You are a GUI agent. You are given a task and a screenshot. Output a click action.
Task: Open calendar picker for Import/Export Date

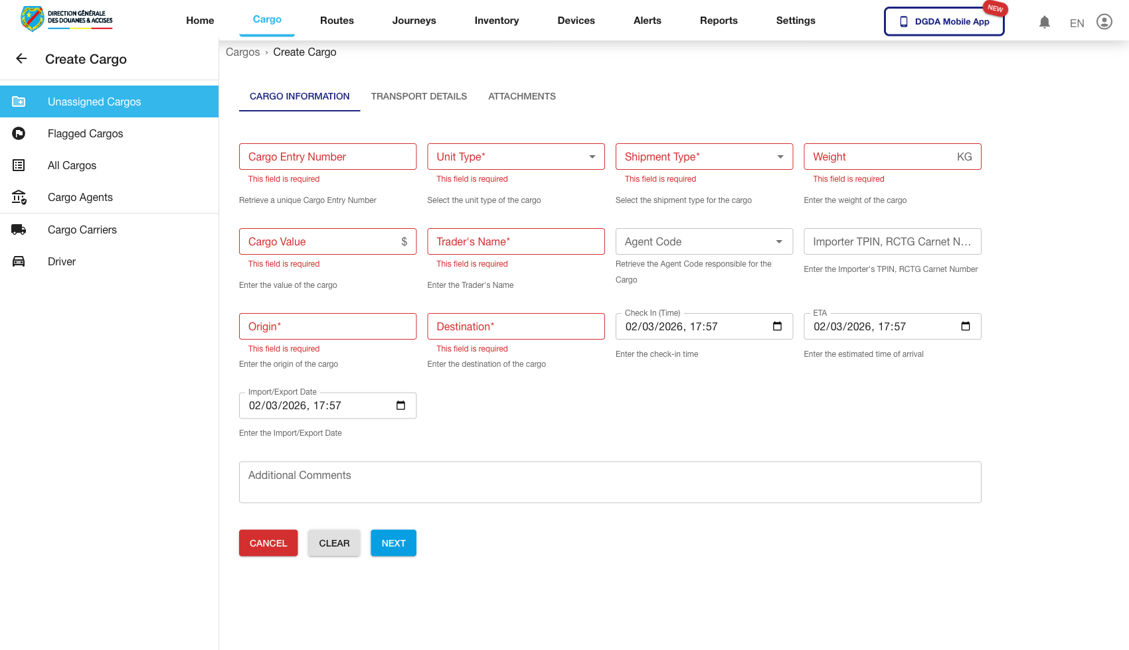[x=400, y=405]
